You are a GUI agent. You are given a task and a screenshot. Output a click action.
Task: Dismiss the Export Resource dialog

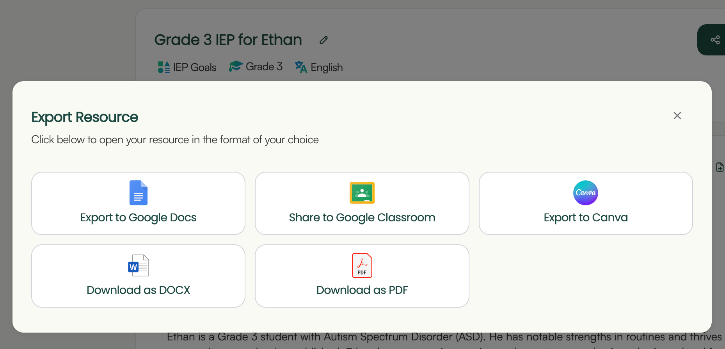click(x=677, y=116)
